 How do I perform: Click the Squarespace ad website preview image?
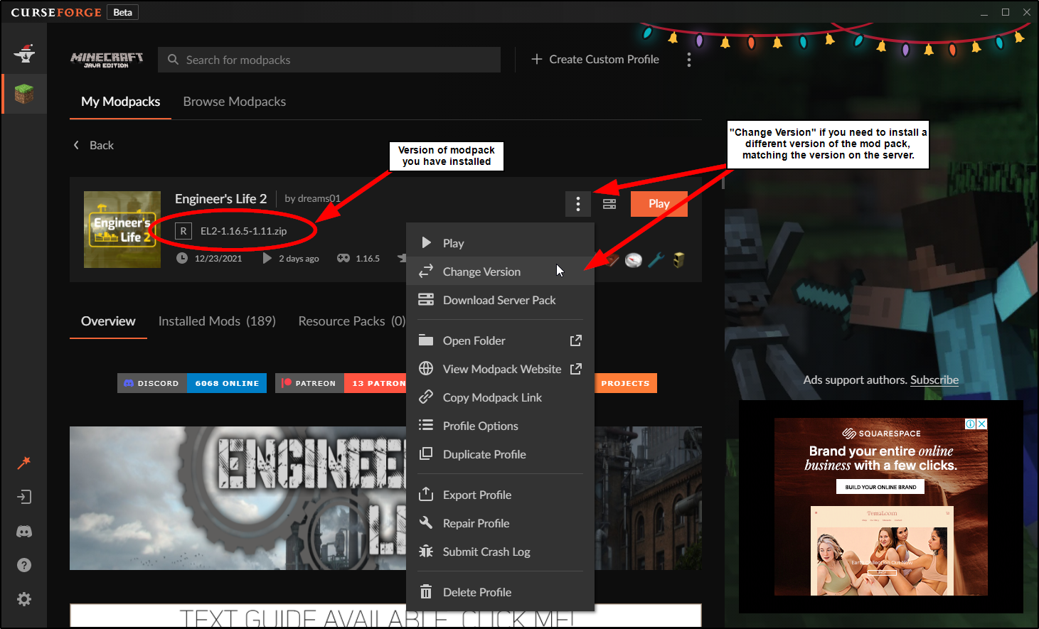(x=881, y=551)
